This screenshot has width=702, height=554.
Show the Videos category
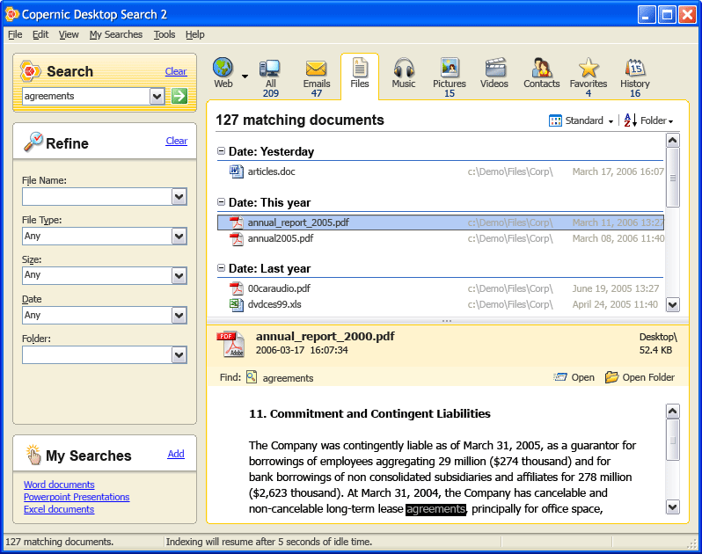(494, 72)
